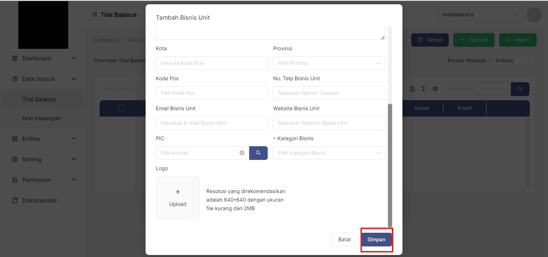Click the text height icon beside gear
The image size is (548, 257).
(x=424, y=89)
